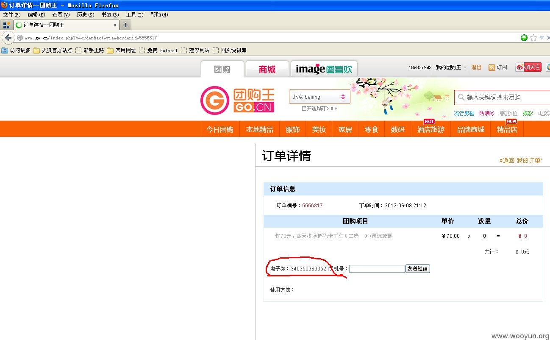This screenshot has height=340, width=550.
Task: Click the 手机号 phone number input field
Action: point(377,269)
